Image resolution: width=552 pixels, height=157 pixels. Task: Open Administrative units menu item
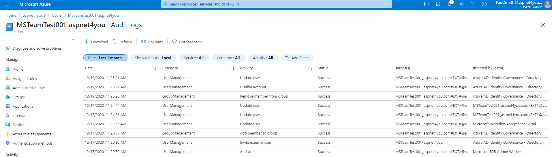point(29,88)
